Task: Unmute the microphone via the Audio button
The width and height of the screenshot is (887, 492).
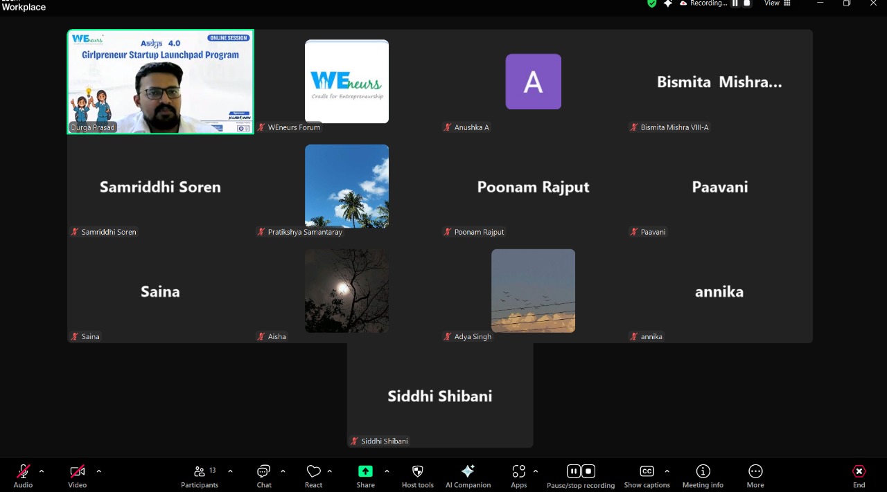Action: point(23,472)
